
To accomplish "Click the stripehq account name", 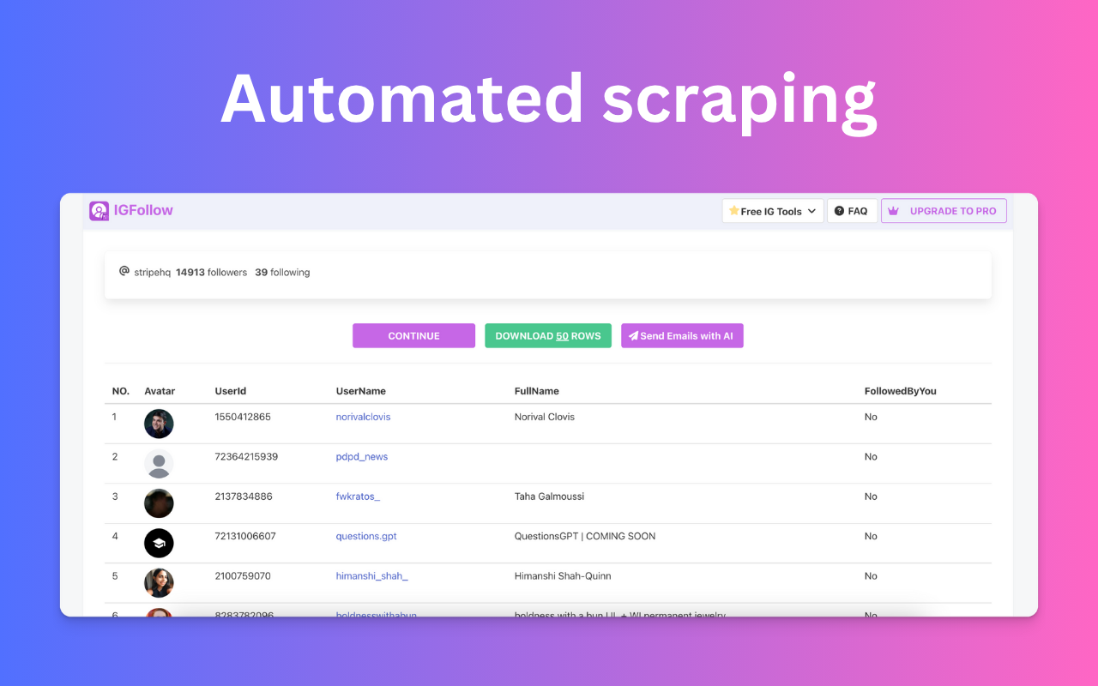I will (x=153, y=273).
